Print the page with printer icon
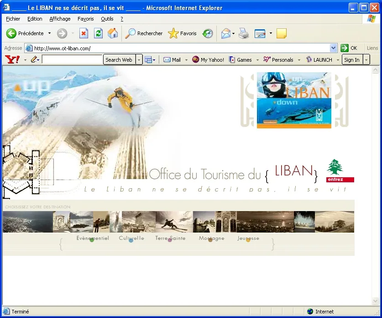 pyautogui.click(x=244, y=33)
